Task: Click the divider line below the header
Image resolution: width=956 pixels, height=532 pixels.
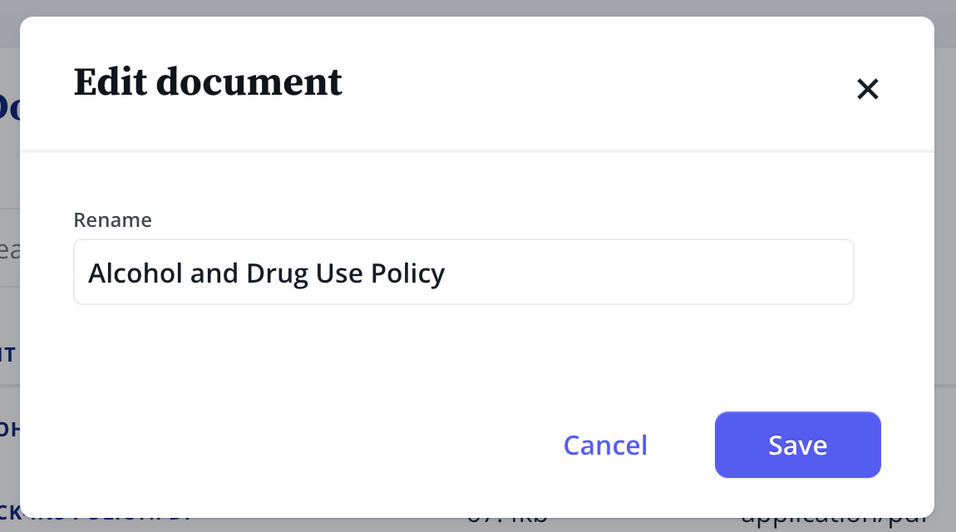Action: coord(478,151)
